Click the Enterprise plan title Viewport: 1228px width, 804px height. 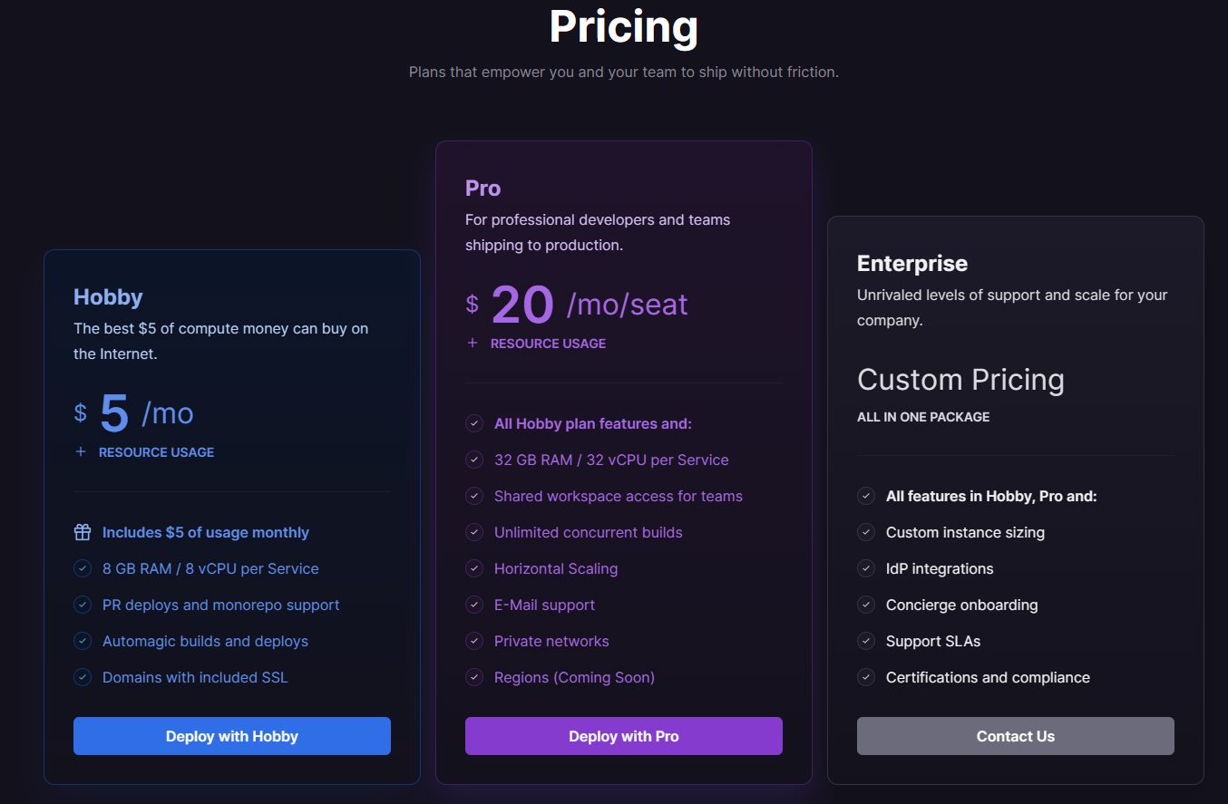click(x=912, y=264)
